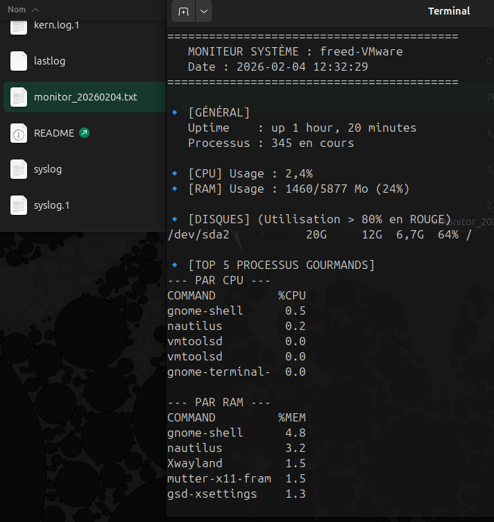Click the [RAM] Usage line in terminal
Viewport: 494px width, 522px height.
(298, 189)
